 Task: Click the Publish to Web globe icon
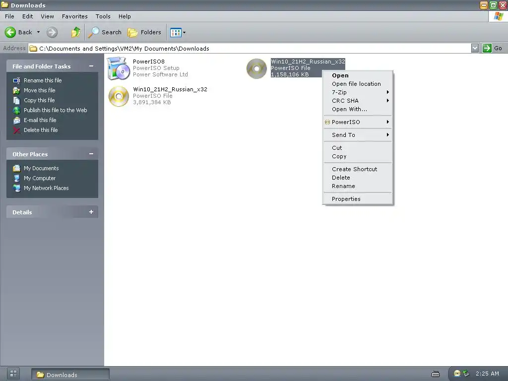16,110
